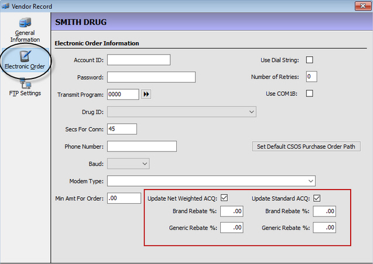
Task: Edit Standard ACQ Generic Rebate % field
Action: pos(324,228)
